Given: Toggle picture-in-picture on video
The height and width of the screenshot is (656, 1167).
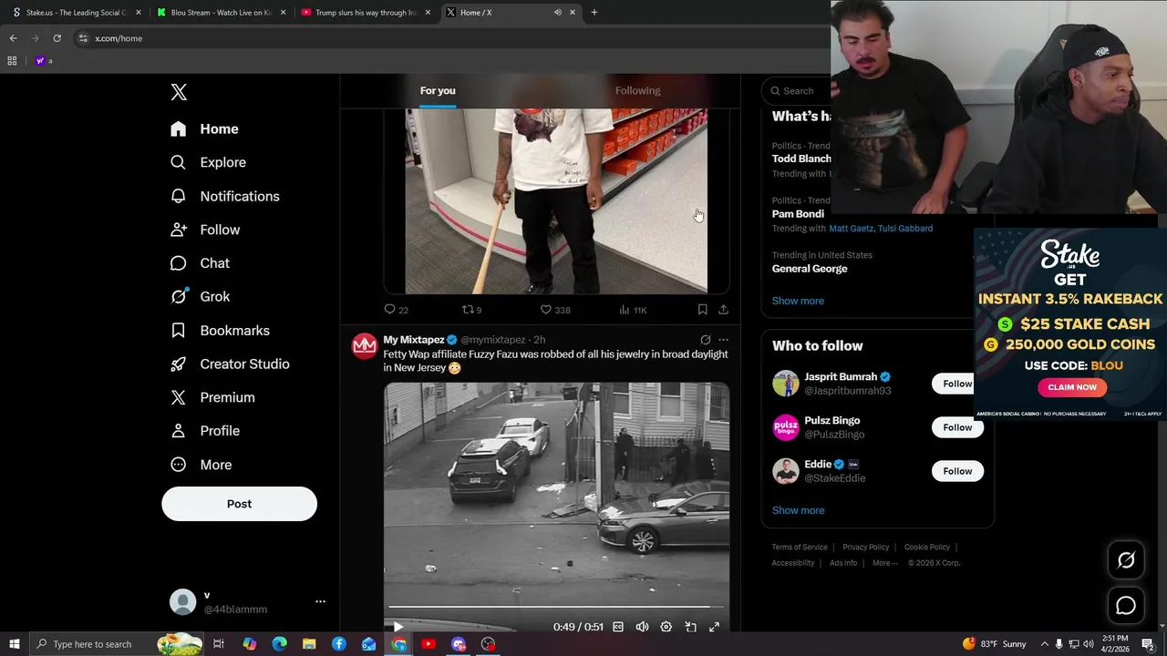Looking at the screenshot, I should coord(690,627).
